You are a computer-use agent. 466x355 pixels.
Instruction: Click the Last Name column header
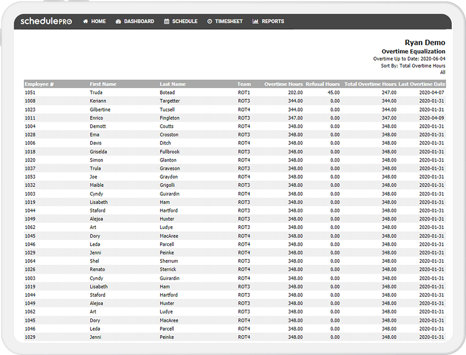click(x=173, y=84)
